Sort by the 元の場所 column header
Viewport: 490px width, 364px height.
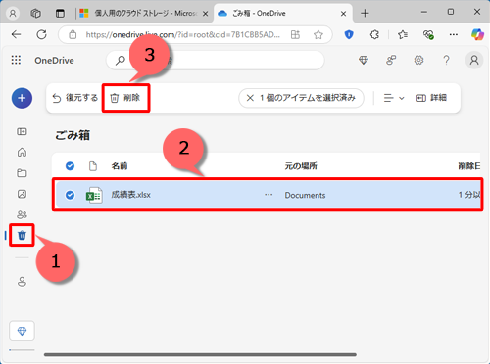(x=301, y=166)
